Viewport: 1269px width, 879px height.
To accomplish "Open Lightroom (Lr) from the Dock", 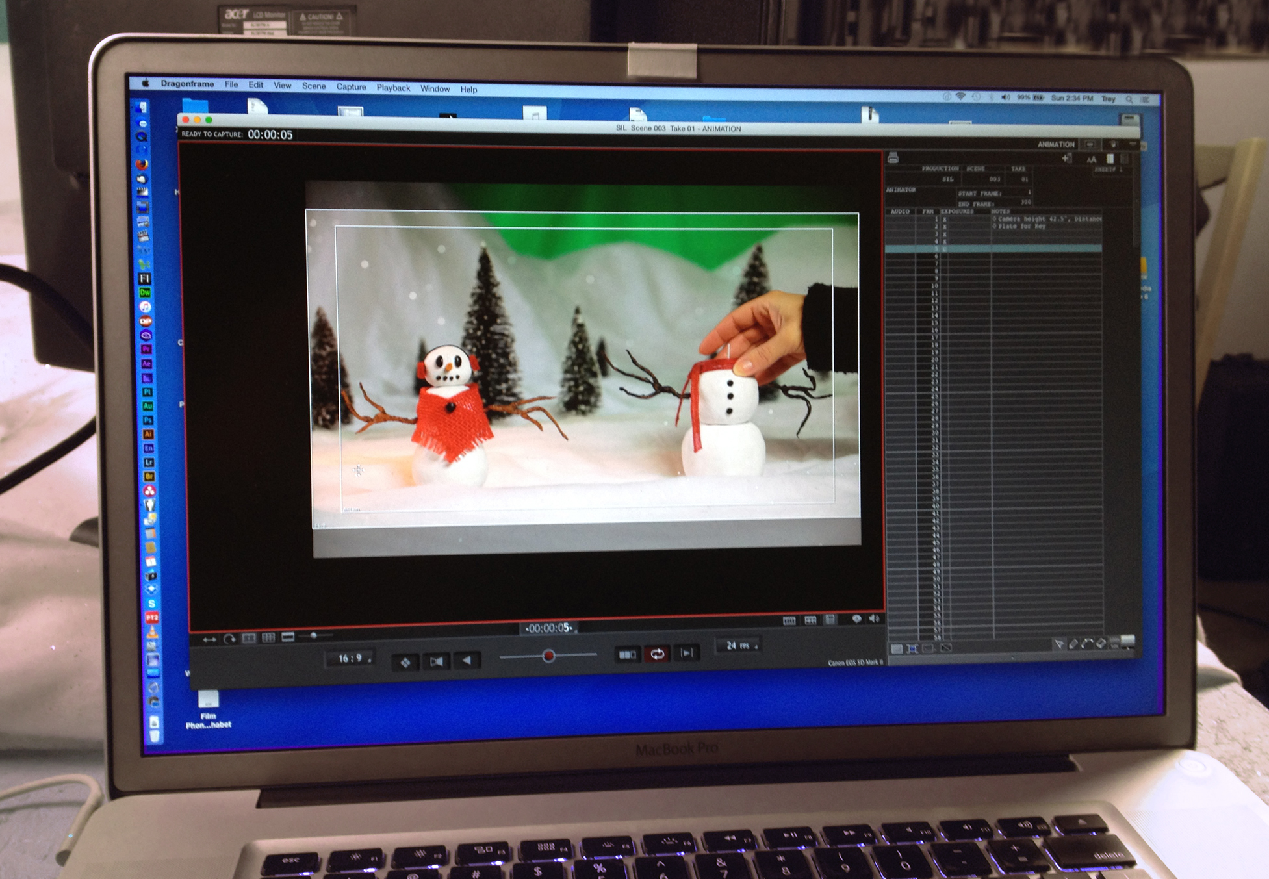I will (149, 463).
